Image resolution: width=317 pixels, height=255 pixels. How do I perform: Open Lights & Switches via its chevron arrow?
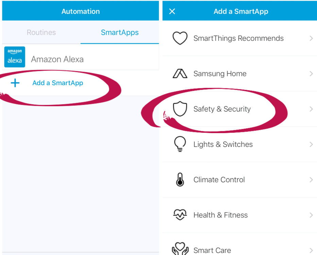point(311,144)
